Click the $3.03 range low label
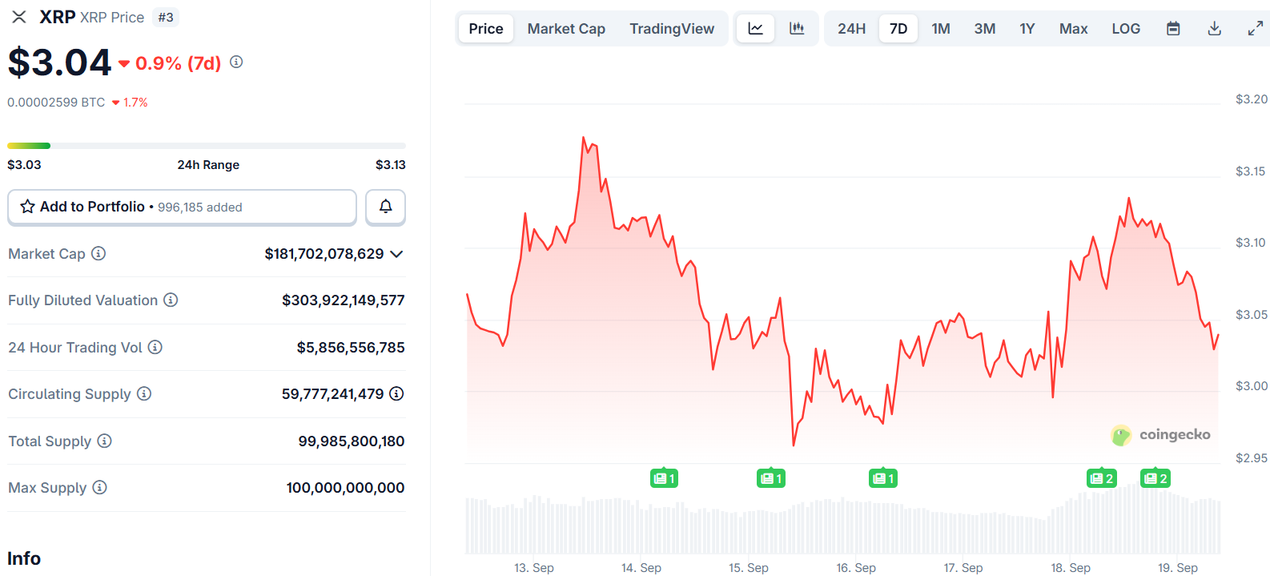This screenshot has width=1270, height=576. click(24, 165)
